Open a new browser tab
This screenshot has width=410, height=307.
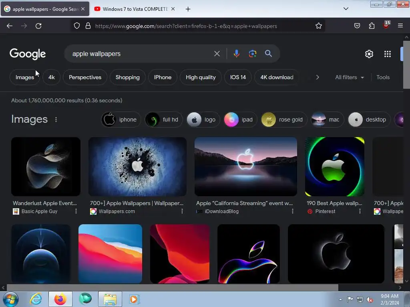[x=188, y=9]
